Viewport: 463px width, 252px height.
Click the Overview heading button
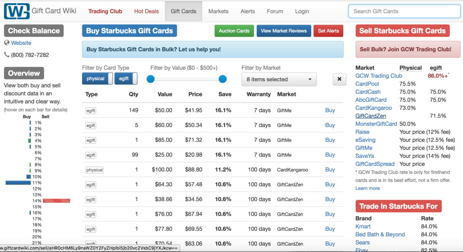click(24, 73)
